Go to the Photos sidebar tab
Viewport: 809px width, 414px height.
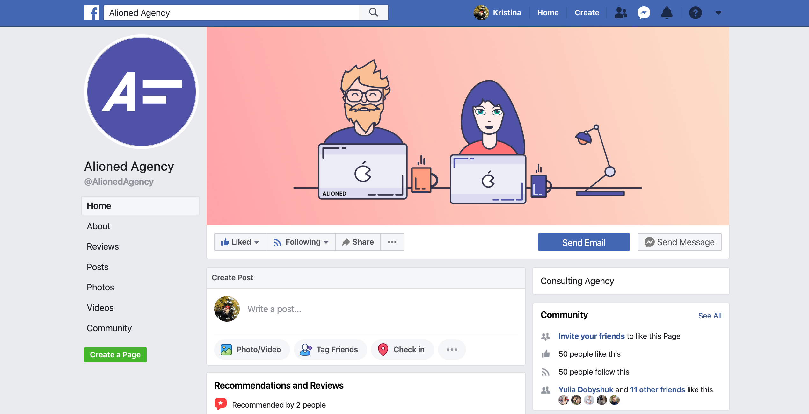100,287
